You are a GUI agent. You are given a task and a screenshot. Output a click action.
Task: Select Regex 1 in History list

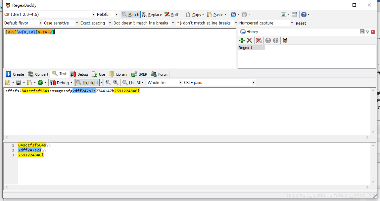(x=251, y=48)
